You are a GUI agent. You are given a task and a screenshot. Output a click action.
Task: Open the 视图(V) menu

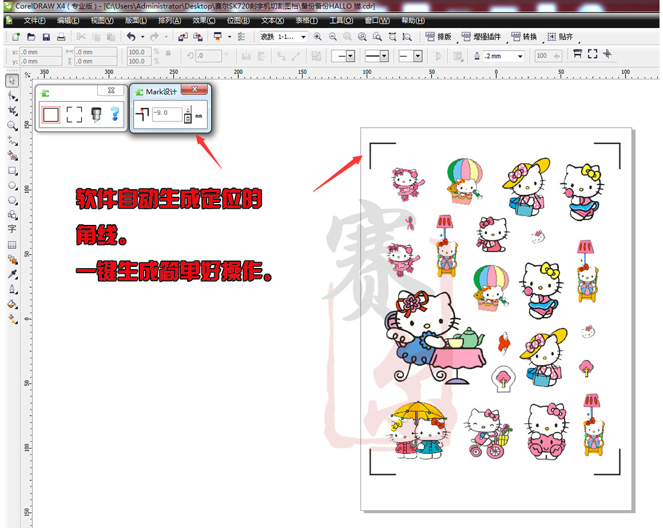click(x=102, y=20)
